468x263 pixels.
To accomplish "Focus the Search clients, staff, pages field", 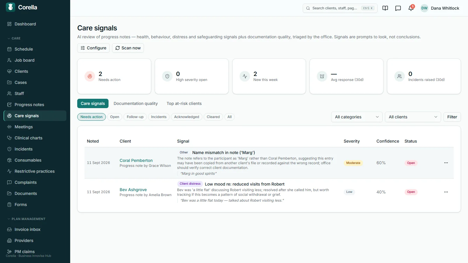I will tap(340, 8).
